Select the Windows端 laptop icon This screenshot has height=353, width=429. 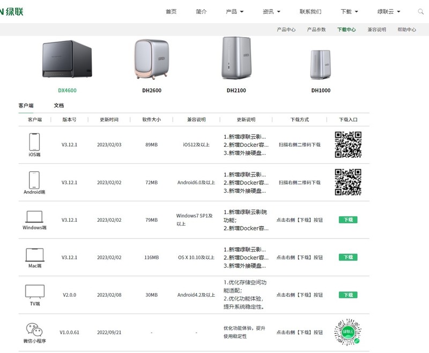click(x=34, y=217)
